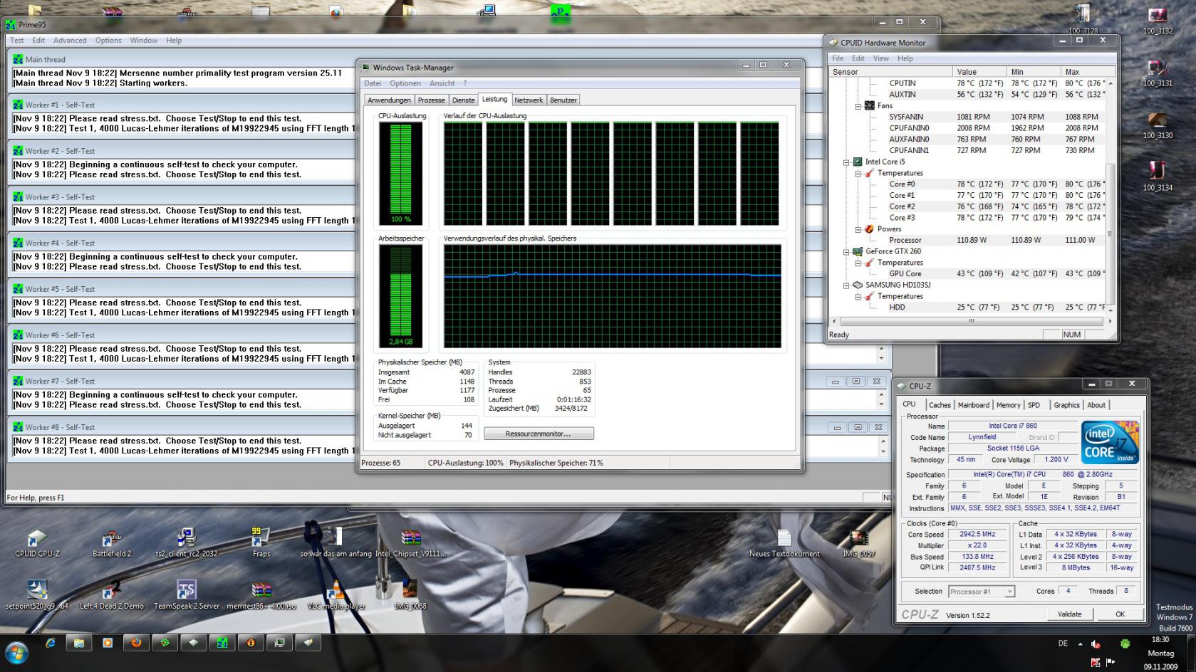Switch to the Prozesse tab in Task-Manager
Screen dimensions: 1196x672
(431, 100)
